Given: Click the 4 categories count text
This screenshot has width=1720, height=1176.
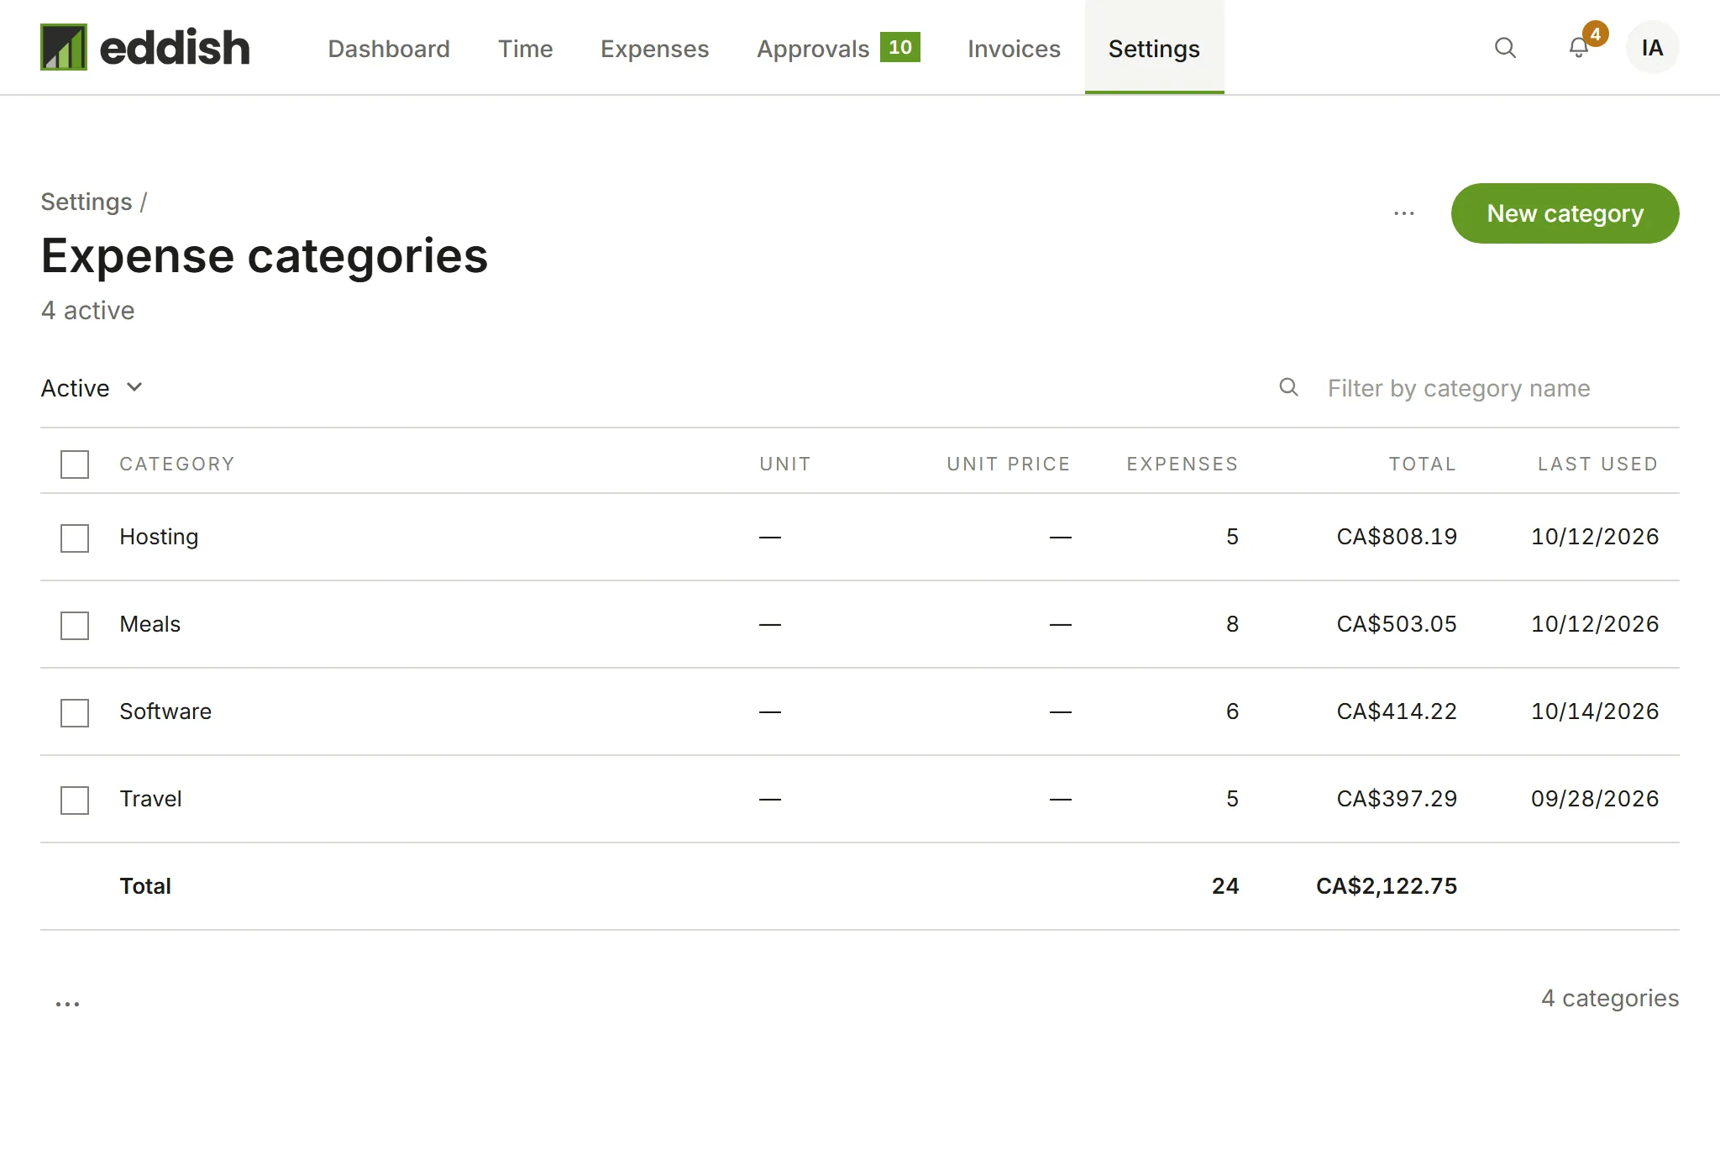Looking at the screenshot, I should point(1610,998).
